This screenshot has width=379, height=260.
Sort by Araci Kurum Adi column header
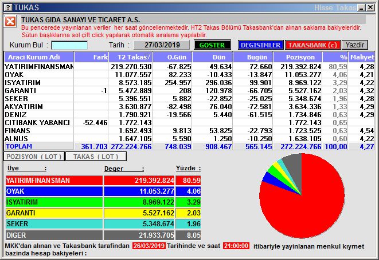[x=39, y=57]
